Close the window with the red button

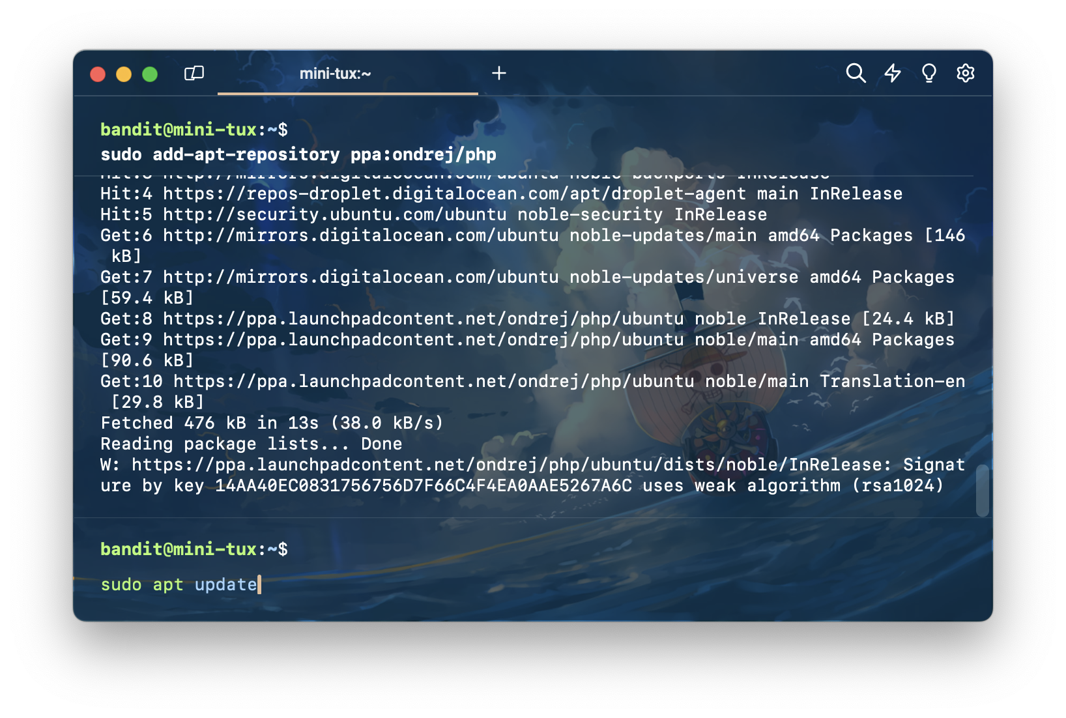coord(98,74)
